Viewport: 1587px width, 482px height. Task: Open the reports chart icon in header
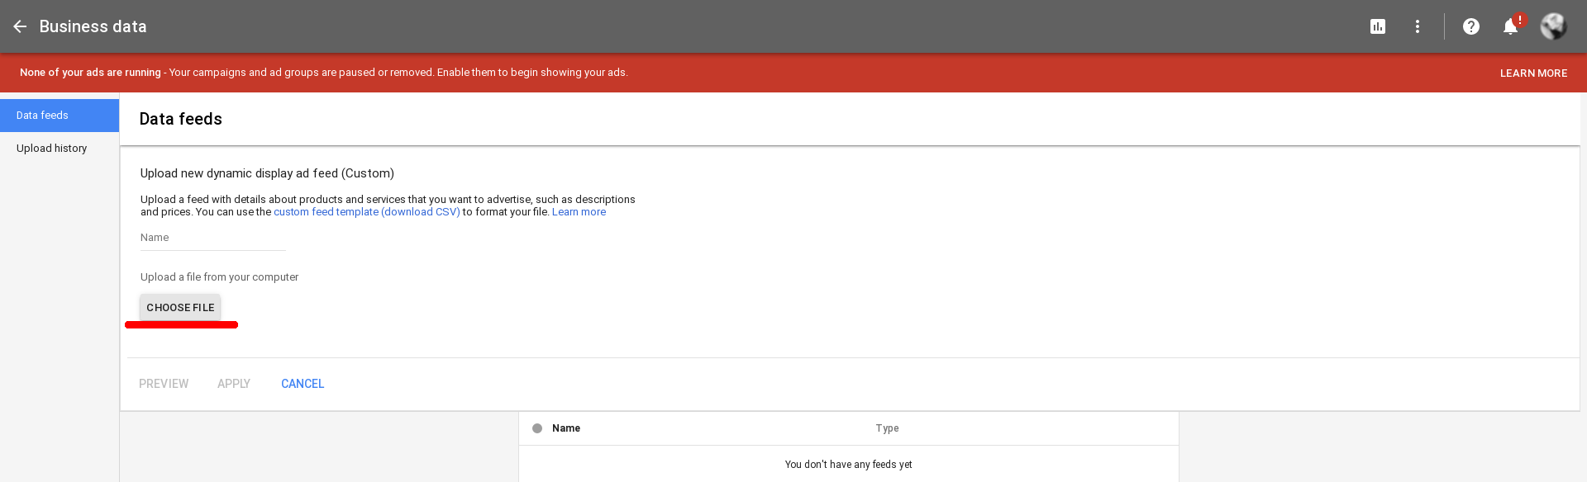[1378, 26]
